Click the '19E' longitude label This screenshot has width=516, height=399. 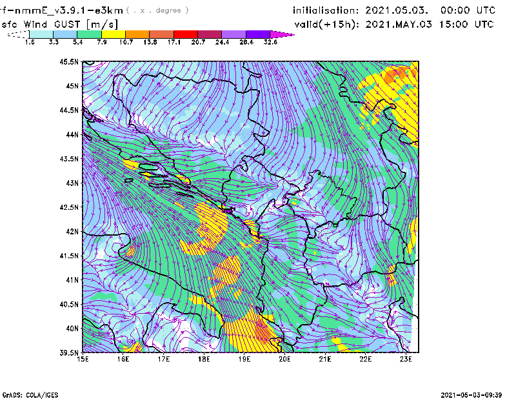244,359
